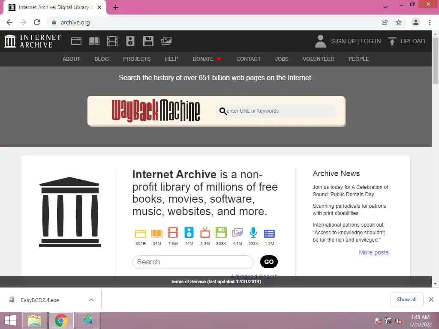
Task: Click the list icon labeled 1.2M
Action: click(x=269, y=233)
